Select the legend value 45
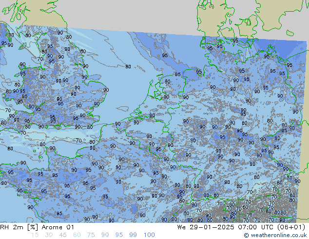 tap(63, 235)
